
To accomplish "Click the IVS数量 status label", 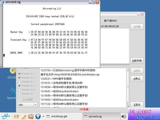I will point(84,109).
